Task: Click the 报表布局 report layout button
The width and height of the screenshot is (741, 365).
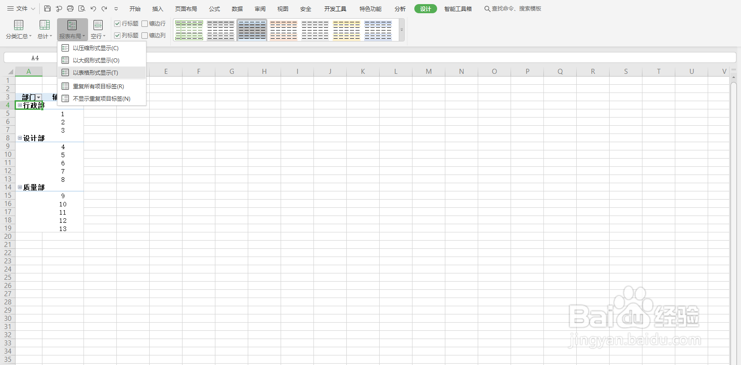Action: click(72, 30)
